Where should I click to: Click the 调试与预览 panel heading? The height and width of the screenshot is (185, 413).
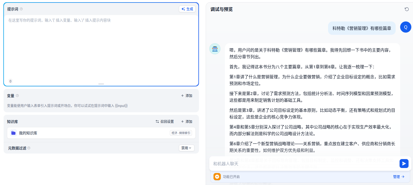(221, 9)
